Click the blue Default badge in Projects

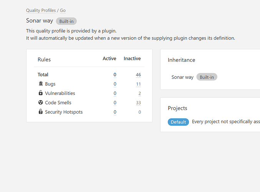click(x=178, y=122)
